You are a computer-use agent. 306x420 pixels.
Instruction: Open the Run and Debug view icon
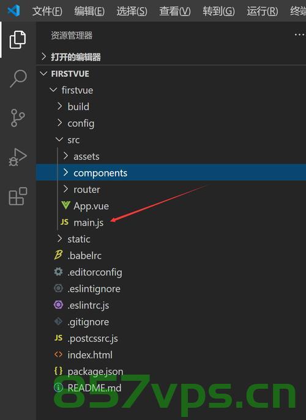pyautogui.click(x=18, y=157)
